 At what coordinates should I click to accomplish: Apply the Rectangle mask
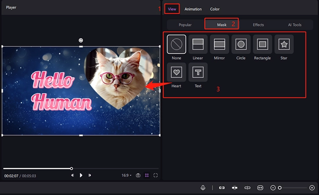coord(262,44)
